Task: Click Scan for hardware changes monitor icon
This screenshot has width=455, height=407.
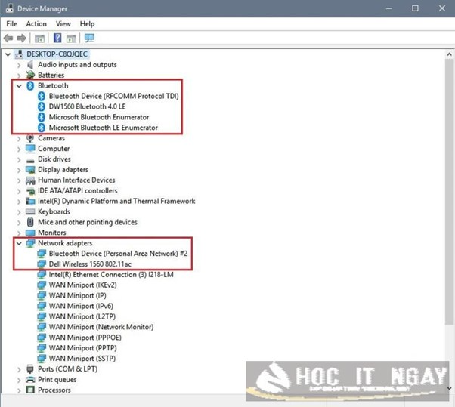Action: (x=89, y=38)
